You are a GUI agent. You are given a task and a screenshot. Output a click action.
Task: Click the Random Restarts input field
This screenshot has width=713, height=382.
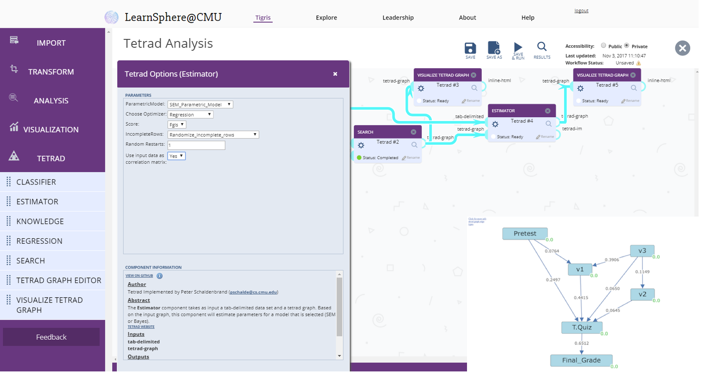click(x=196, y=145)
